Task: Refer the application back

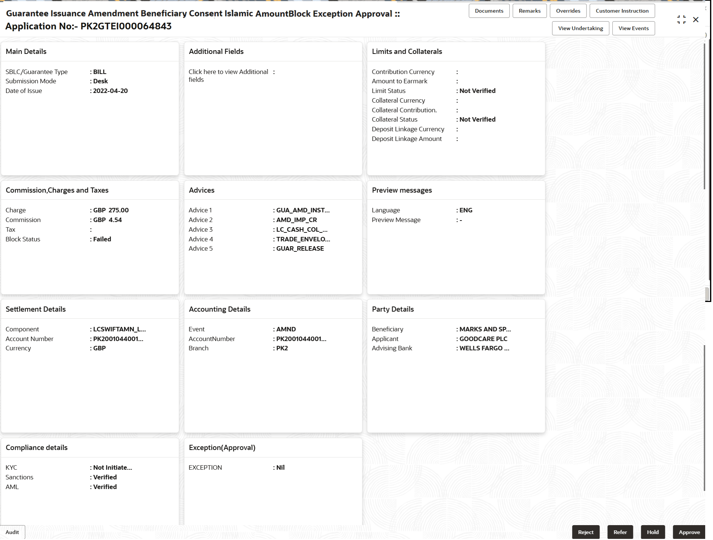Action: (x=620, y=532)
